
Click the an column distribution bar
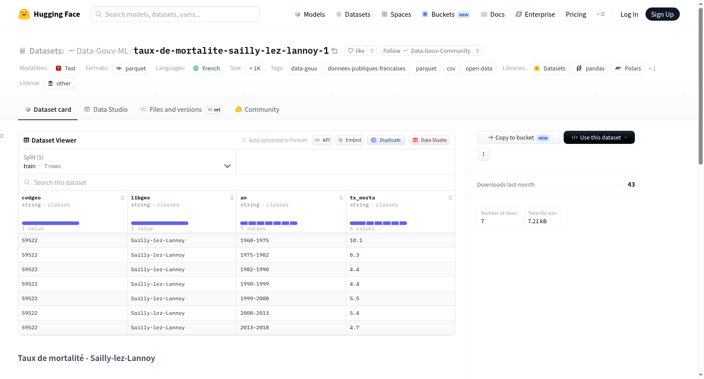(x=269, y=223)
